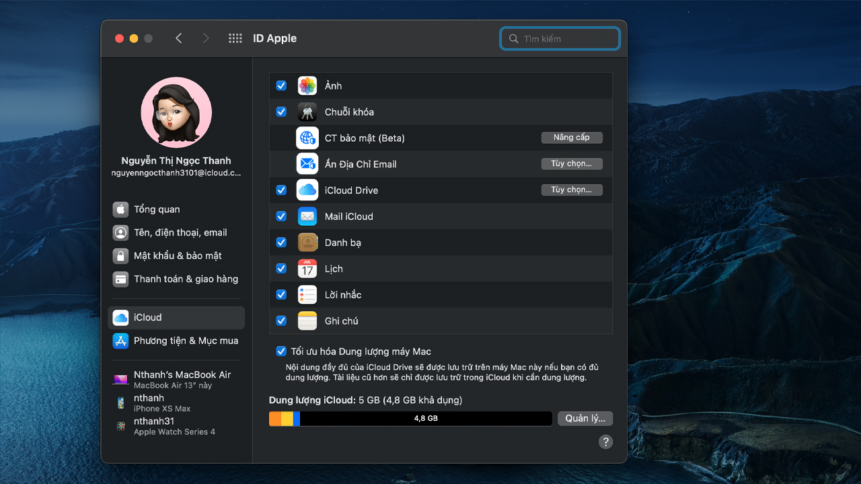Open the Thanh toán & giao hàng section

click(176, 279)
